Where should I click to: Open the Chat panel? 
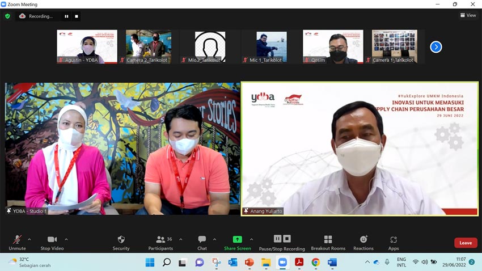(202, 243)
